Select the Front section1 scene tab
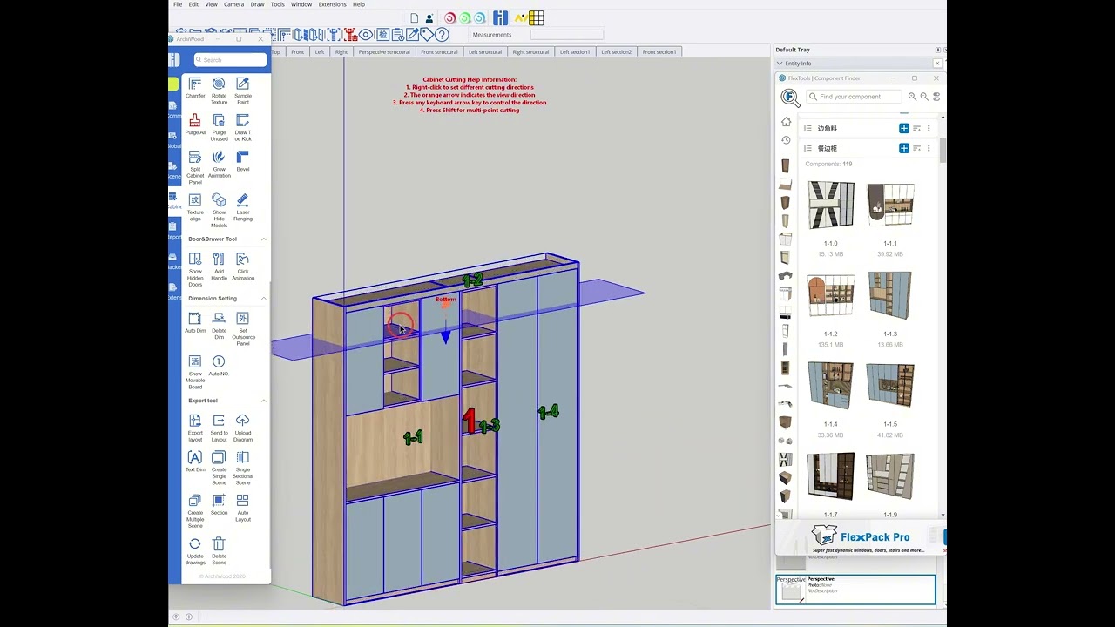The width and height of the screenshot is (1115, 627). click(659, 52)
